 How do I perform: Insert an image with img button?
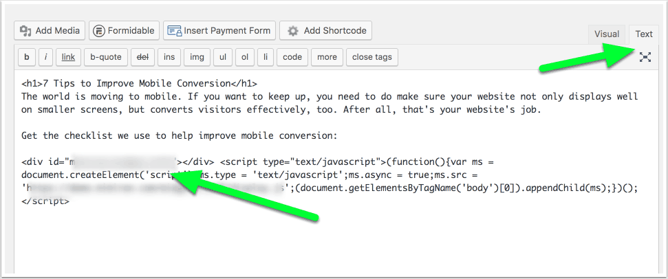197,57
